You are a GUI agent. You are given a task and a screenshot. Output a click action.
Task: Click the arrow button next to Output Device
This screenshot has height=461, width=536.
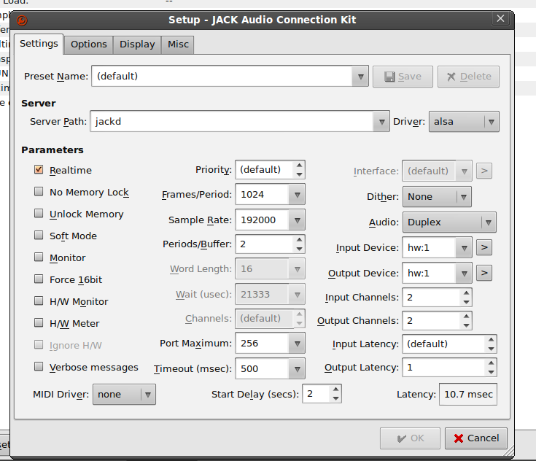tap(484, 273)
